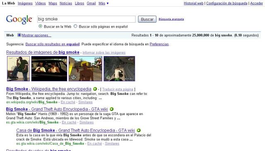Click the 25,000,000 results count text
This screenshot has width=265, height=151.
click(x=200, y=35)
